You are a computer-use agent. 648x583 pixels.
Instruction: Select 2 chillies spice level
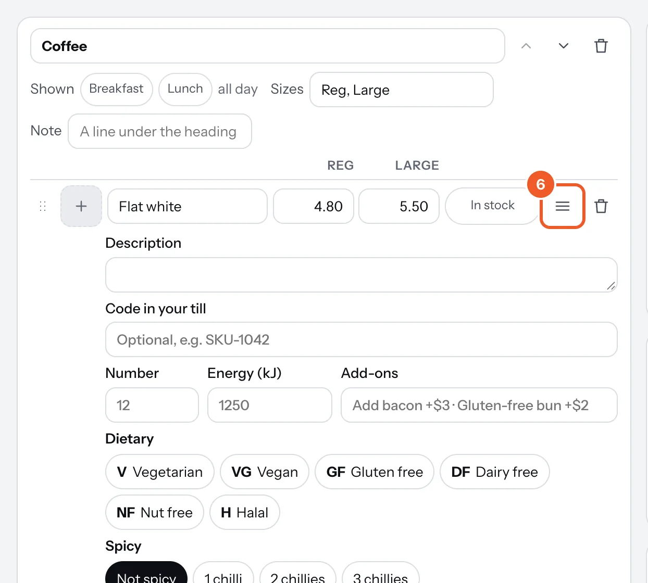[298, 573]
